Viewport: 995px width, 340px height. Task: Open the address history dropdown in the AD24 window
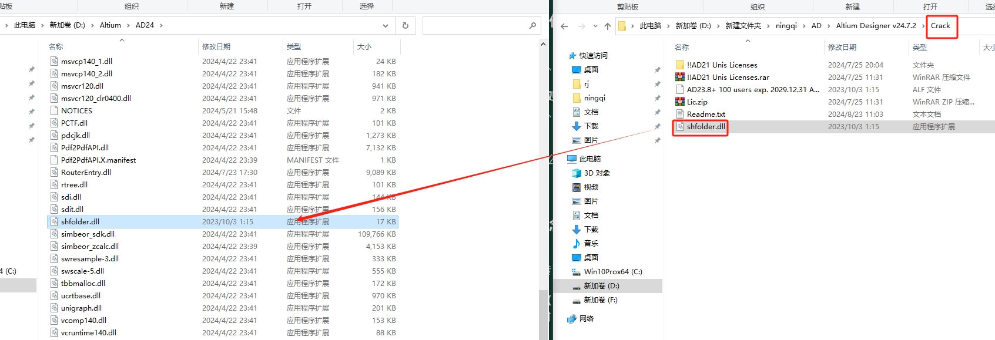tap(386, 25)
